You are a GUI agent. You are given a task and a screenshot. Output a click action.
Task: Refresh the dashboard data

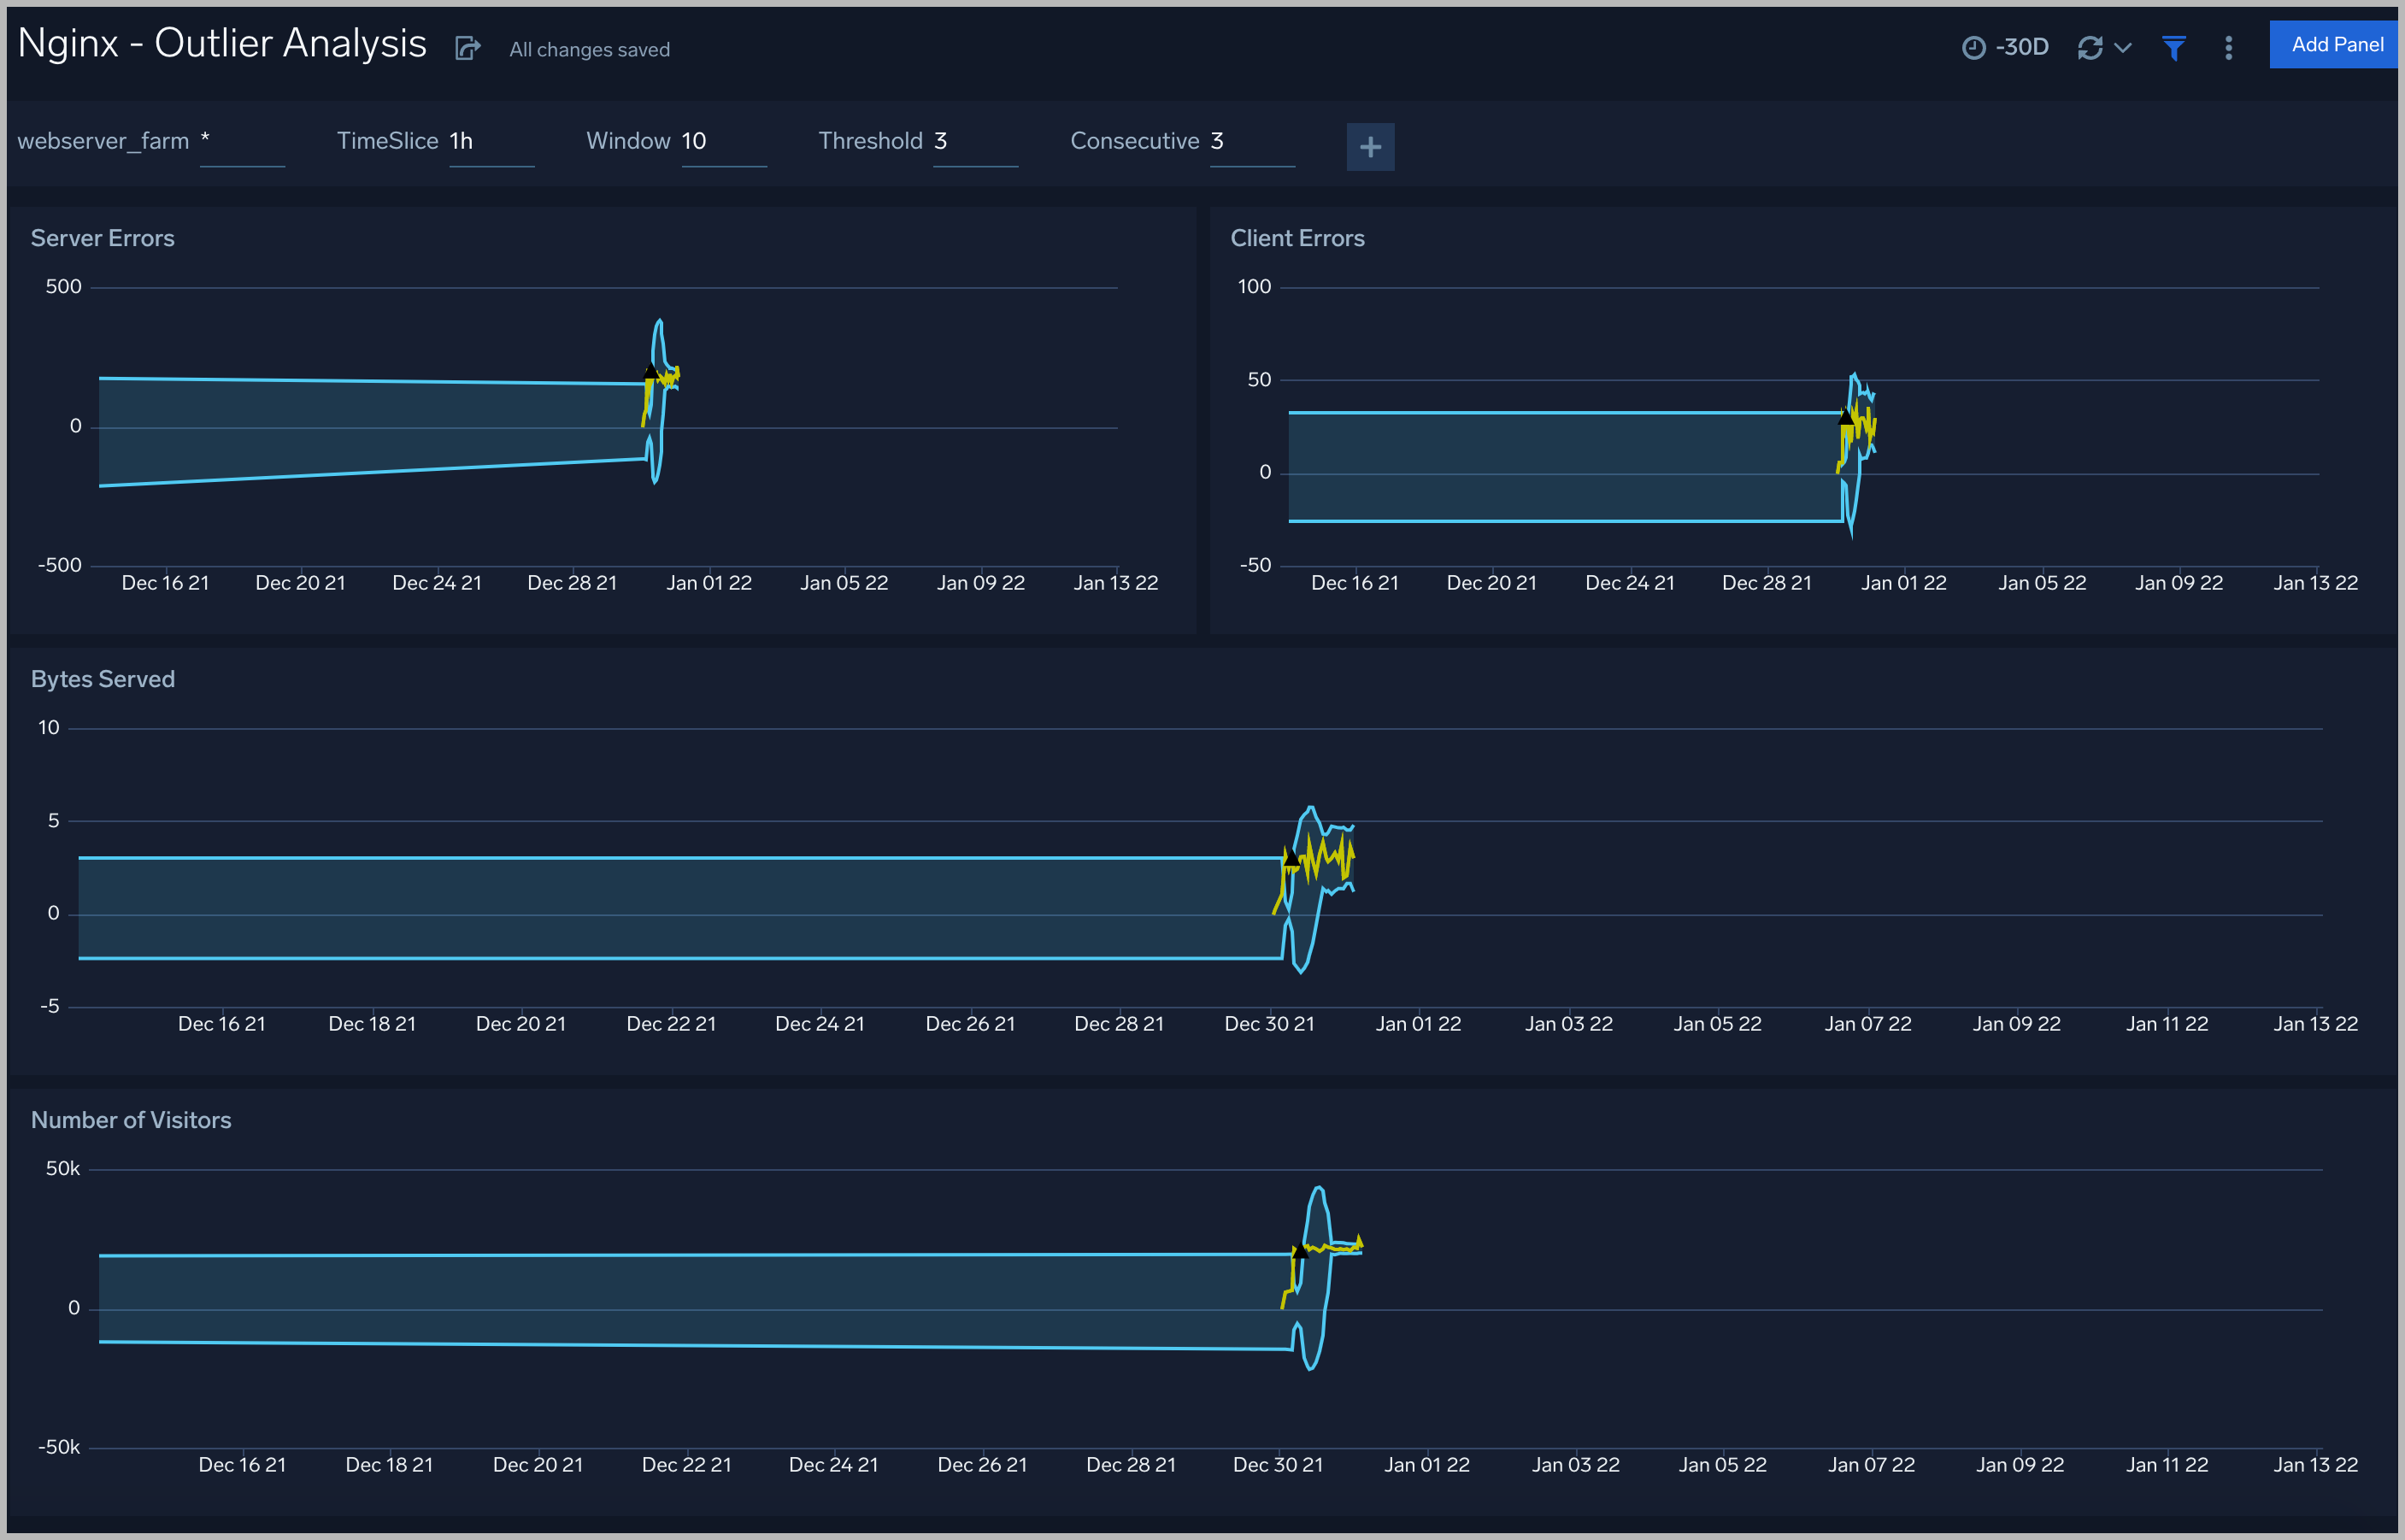coord(2091,47)
